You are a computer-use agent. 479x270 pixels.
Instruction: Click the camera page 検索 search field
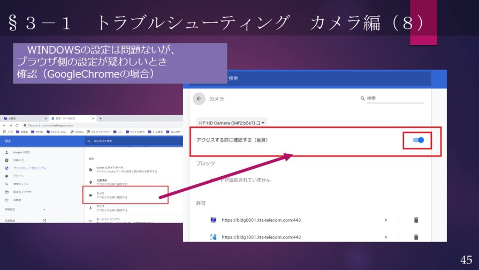click(394, 99)
